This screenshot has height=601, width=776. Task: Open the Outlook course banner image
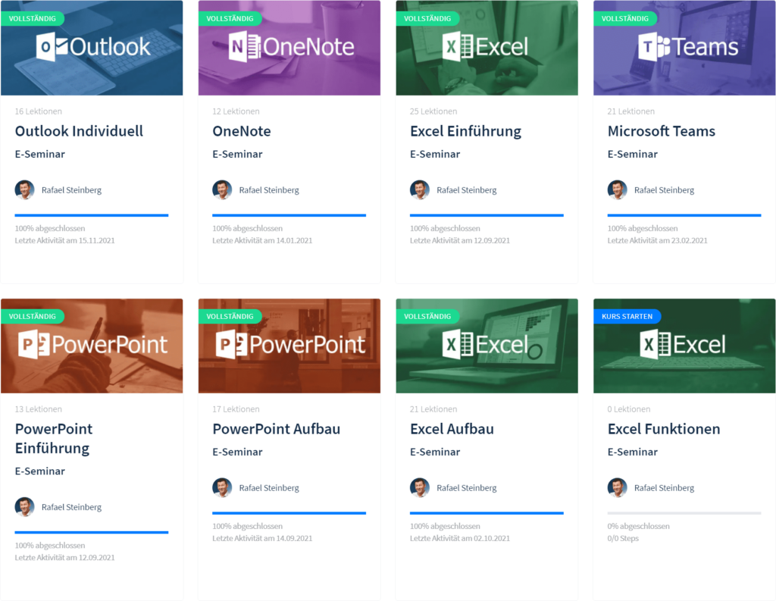(x=92, y=48)
